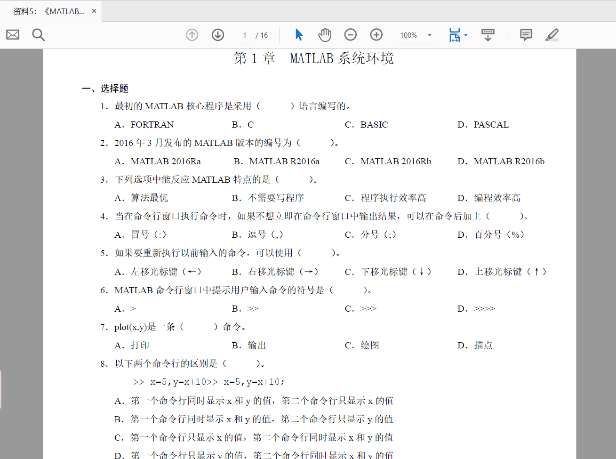Click the fit-page-width icon

tap(455, 35)
